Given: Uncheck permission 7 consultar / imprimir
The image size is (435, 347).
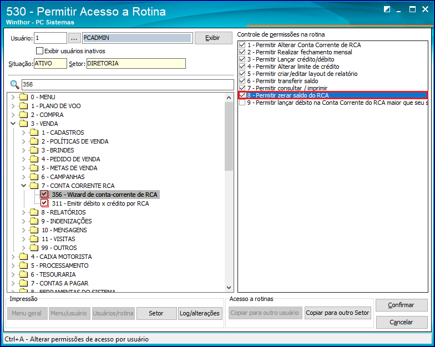Looking at the screenshot, I should coord(242,88).
